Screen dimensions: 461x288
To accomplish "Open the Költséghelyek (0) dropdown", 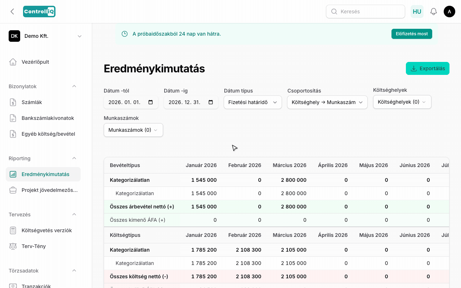I will pyautogui.click(x=402, y=102).
